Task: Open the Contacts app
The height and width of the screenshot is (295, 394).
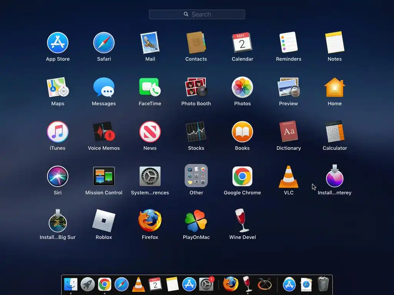Action: pyautogui.click(x=196, y=43)
